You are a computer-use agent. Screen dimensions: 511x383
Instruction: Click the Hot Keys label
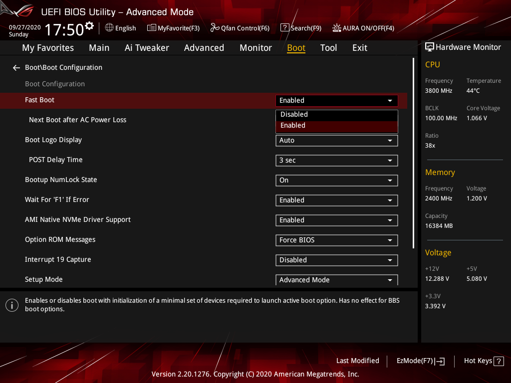coord(478,361)
